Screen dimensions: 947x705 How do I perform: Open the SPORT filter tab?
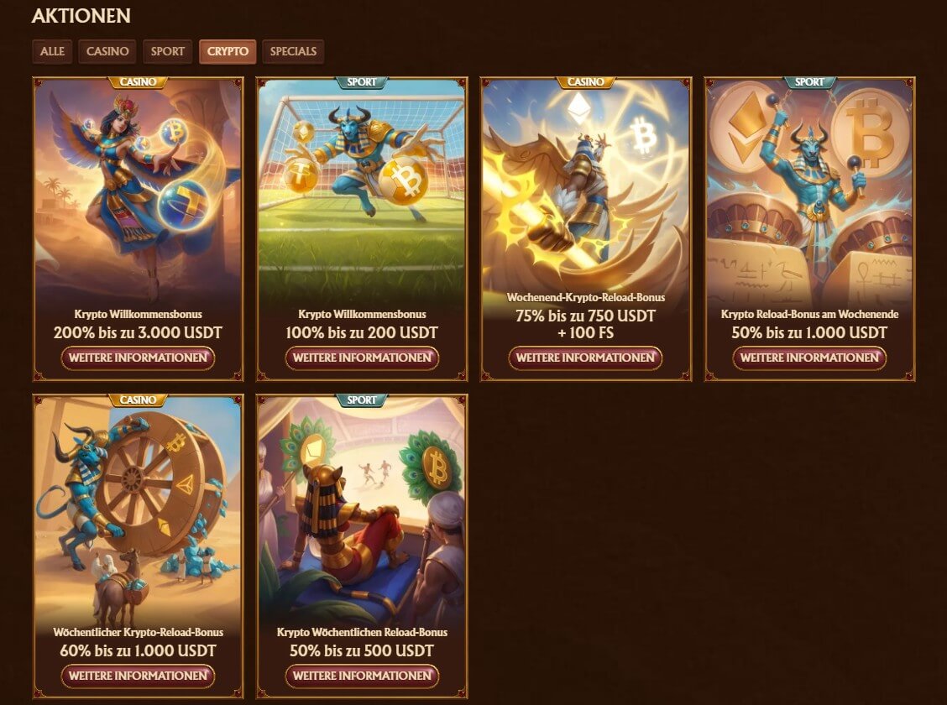click(167, 51)
